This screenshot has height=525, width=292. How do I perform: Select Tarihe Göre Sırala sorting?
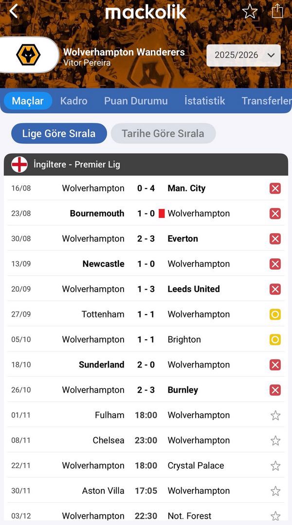pyautogui.click(x=163, y=133)
